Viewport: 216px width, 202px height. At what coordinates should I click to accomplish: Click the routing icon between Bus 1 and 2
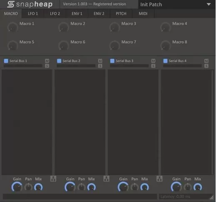coord(53,179)
